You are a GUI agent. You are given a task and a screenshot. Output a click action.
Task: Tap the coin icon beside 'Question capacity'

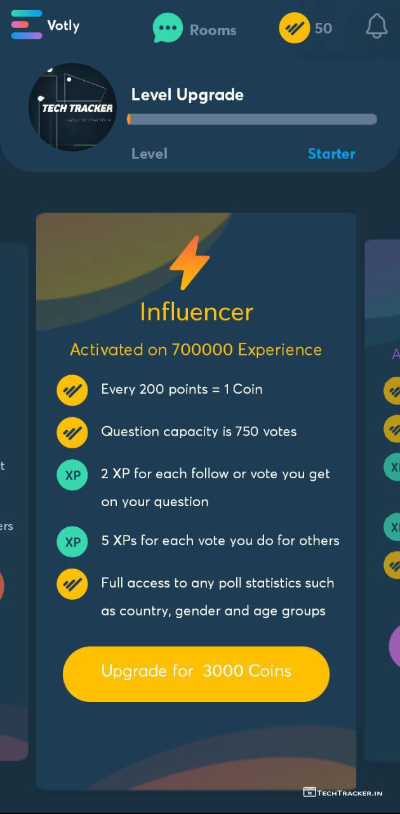click(72, 432)
